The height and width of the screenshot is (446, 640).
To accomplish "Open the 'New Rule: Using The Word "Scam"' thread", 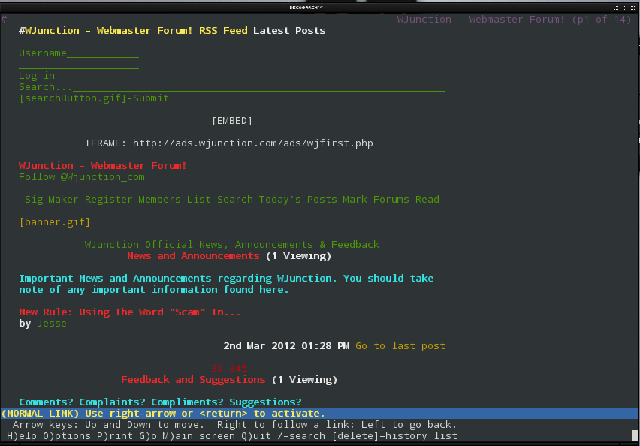I will tap(129, 312).
